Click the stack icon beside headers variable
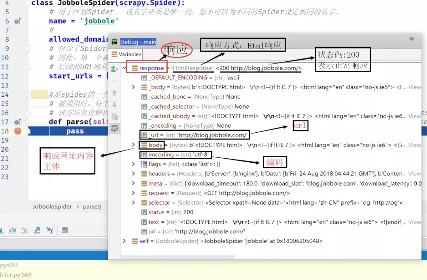This screenshot has height=280, width=427. 144,174
